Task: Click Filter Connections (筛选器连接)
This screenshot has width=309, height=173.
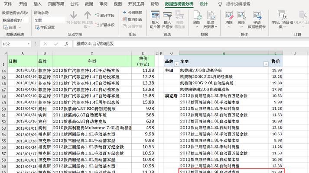Action: pyautogui.click(x=179, y=19)
